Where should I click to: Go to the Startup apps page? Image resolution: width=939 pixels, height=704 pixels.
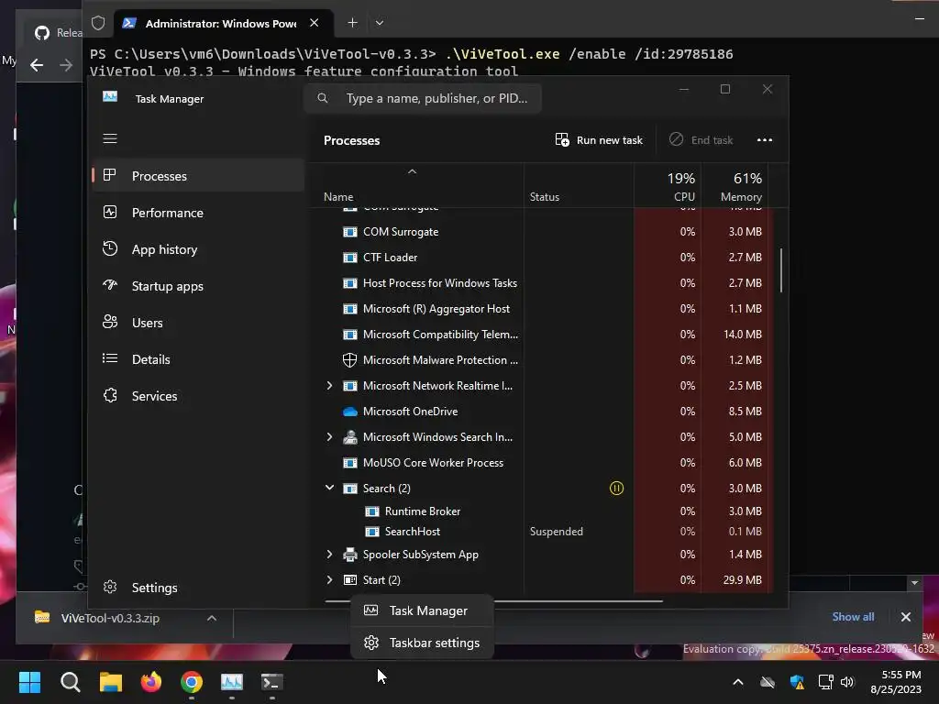(198, 286)
